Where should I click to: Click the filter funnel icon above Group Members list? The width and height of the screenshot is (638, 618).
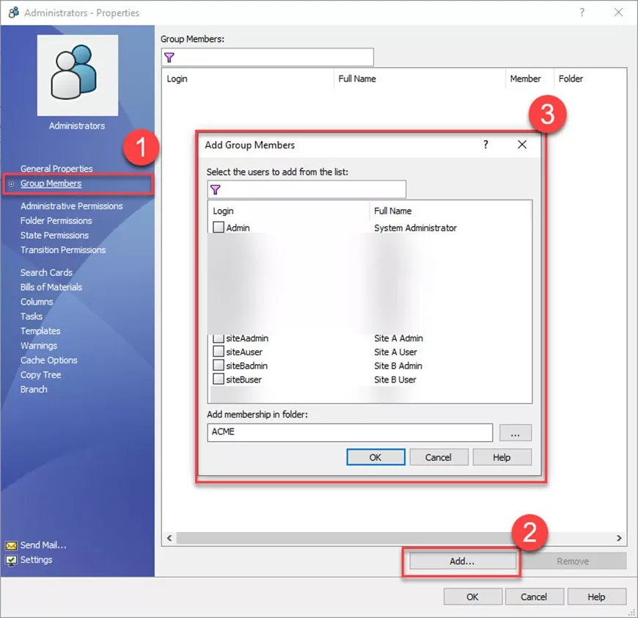169,57
